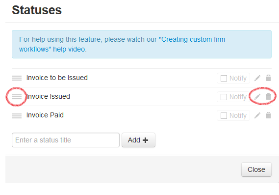The height and width of the screenshot is (195, 279).
Task: Click the Add button
Action: coord(138,140)
